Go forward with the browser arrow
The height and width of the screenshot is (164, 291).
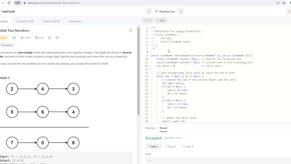click(3, 3)
